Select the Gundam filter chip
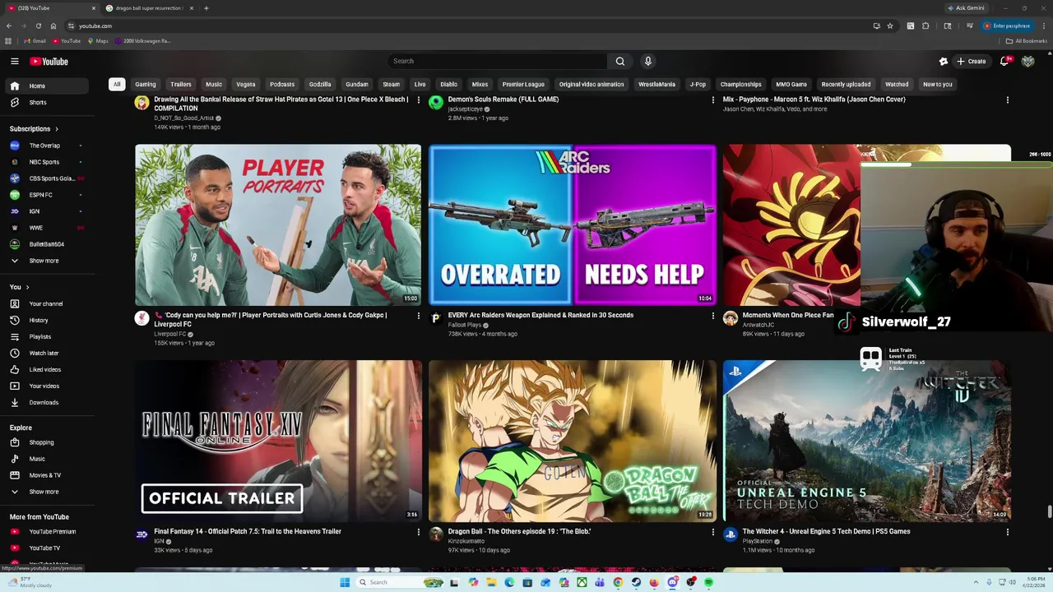The image size is (1053, 592). (357, 84)
